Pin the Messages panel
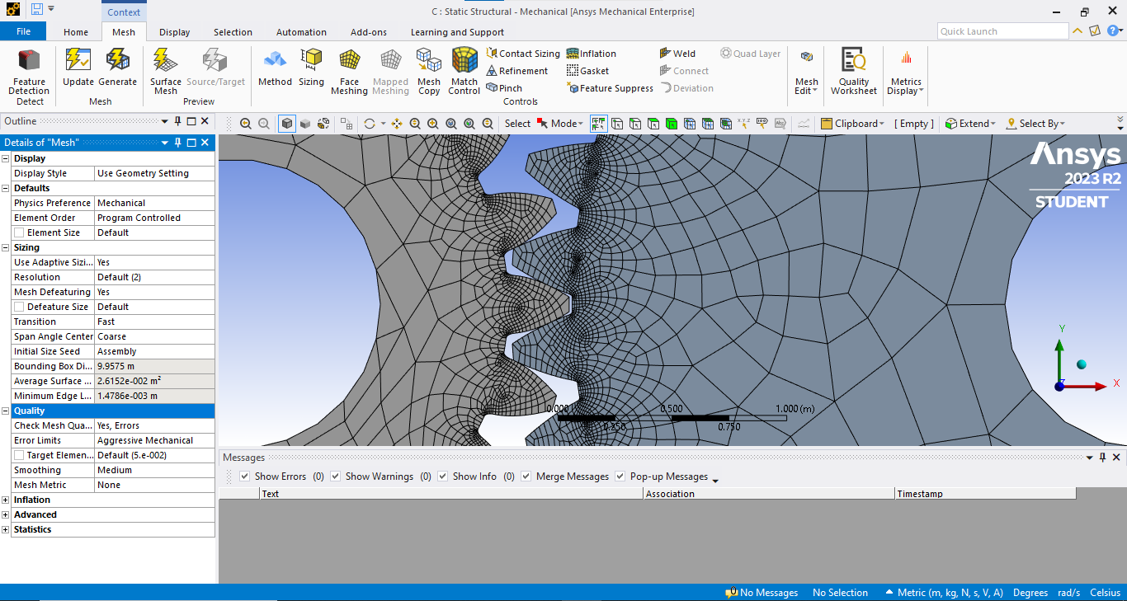 [x=1102, y=457]
